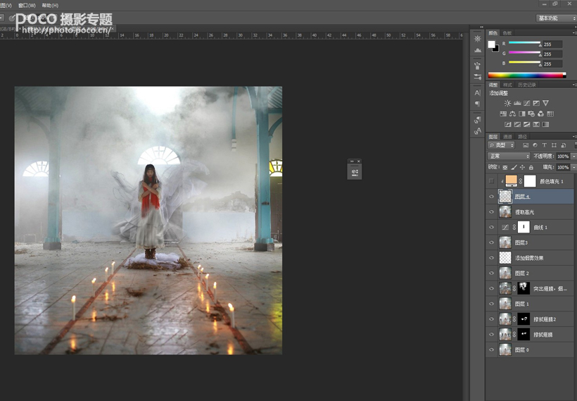577x401 pixels.
Task: Expand the collapsed panel dock arrows
Action: coord(481,27)
